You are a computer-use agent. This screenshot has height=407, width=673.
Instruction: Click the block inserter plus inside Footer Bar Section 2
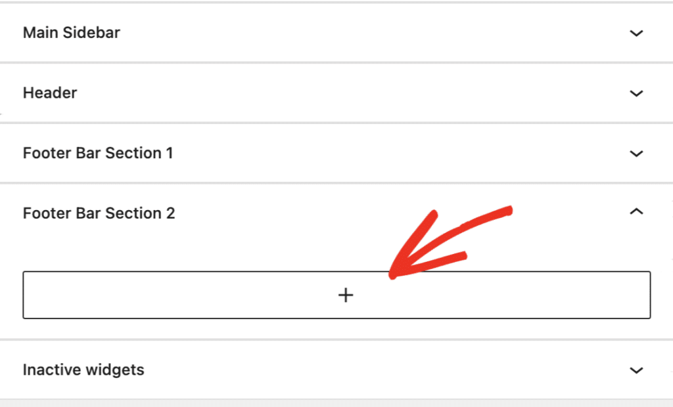pos(345,295)
